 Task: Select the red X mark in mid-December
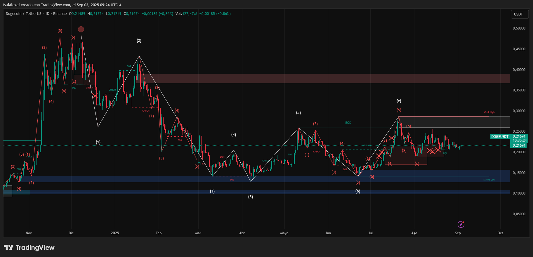[95, 95]
